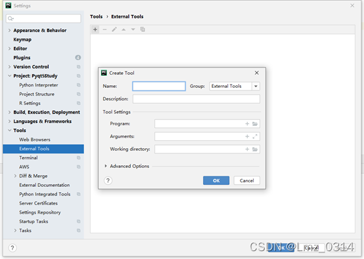Click the search magnifier icon in Settings
The height and width of the screenshot is (259, 364).
[11, 18]
